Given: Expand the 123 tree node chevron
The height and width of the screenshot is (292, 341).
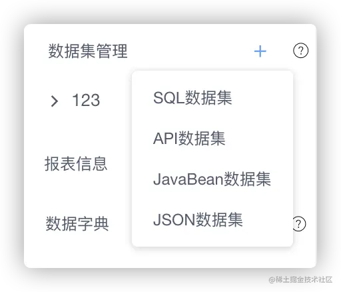Looking at the screenshot, I should coord(54,101).
